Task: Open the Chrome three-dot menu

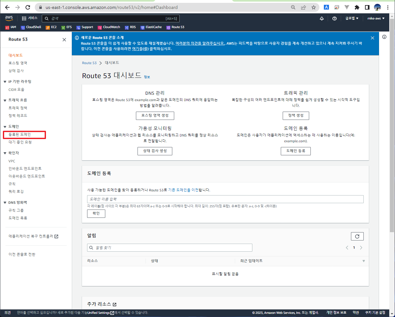Action: [388, 7]
